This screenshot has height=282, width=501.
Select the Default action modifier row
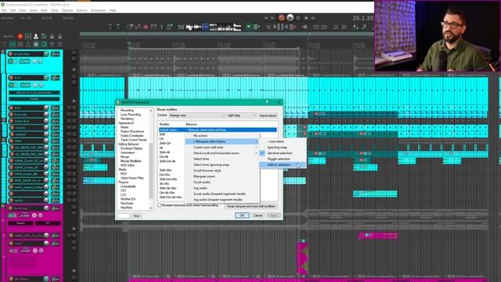(x=218, y=130)
